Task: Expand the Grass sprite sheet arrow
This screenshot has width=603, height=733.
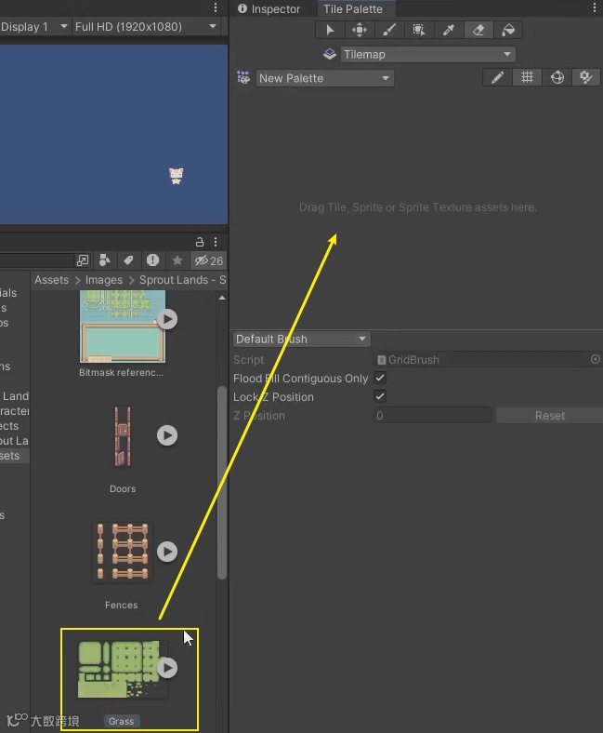Action: coord(167,668)
